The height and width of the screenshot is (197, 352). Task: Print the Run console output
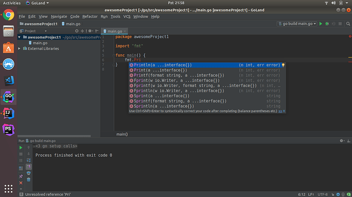click(x=29, y=173)
